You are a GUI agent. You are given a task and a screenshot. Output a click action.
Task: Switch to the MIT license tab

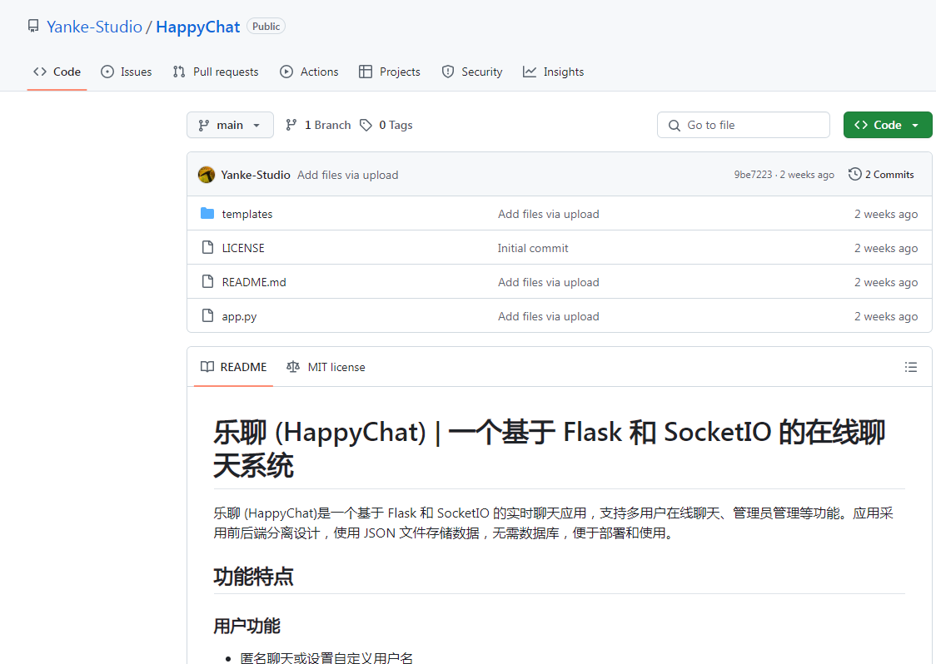[326, 367]
